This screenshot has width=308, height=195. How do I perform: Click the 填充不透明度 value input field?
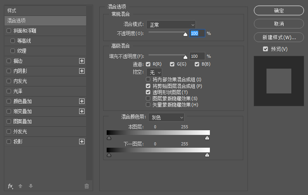pos(197,56)
